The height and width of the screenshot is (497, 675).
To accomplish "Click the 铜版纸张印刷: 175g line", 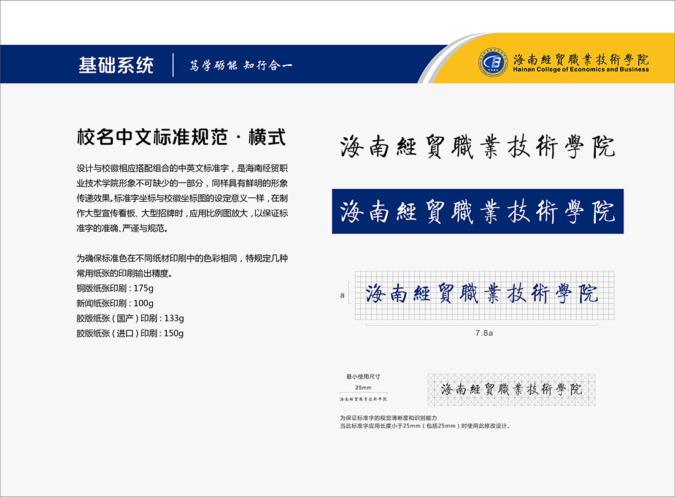I will tap(115, 287).
